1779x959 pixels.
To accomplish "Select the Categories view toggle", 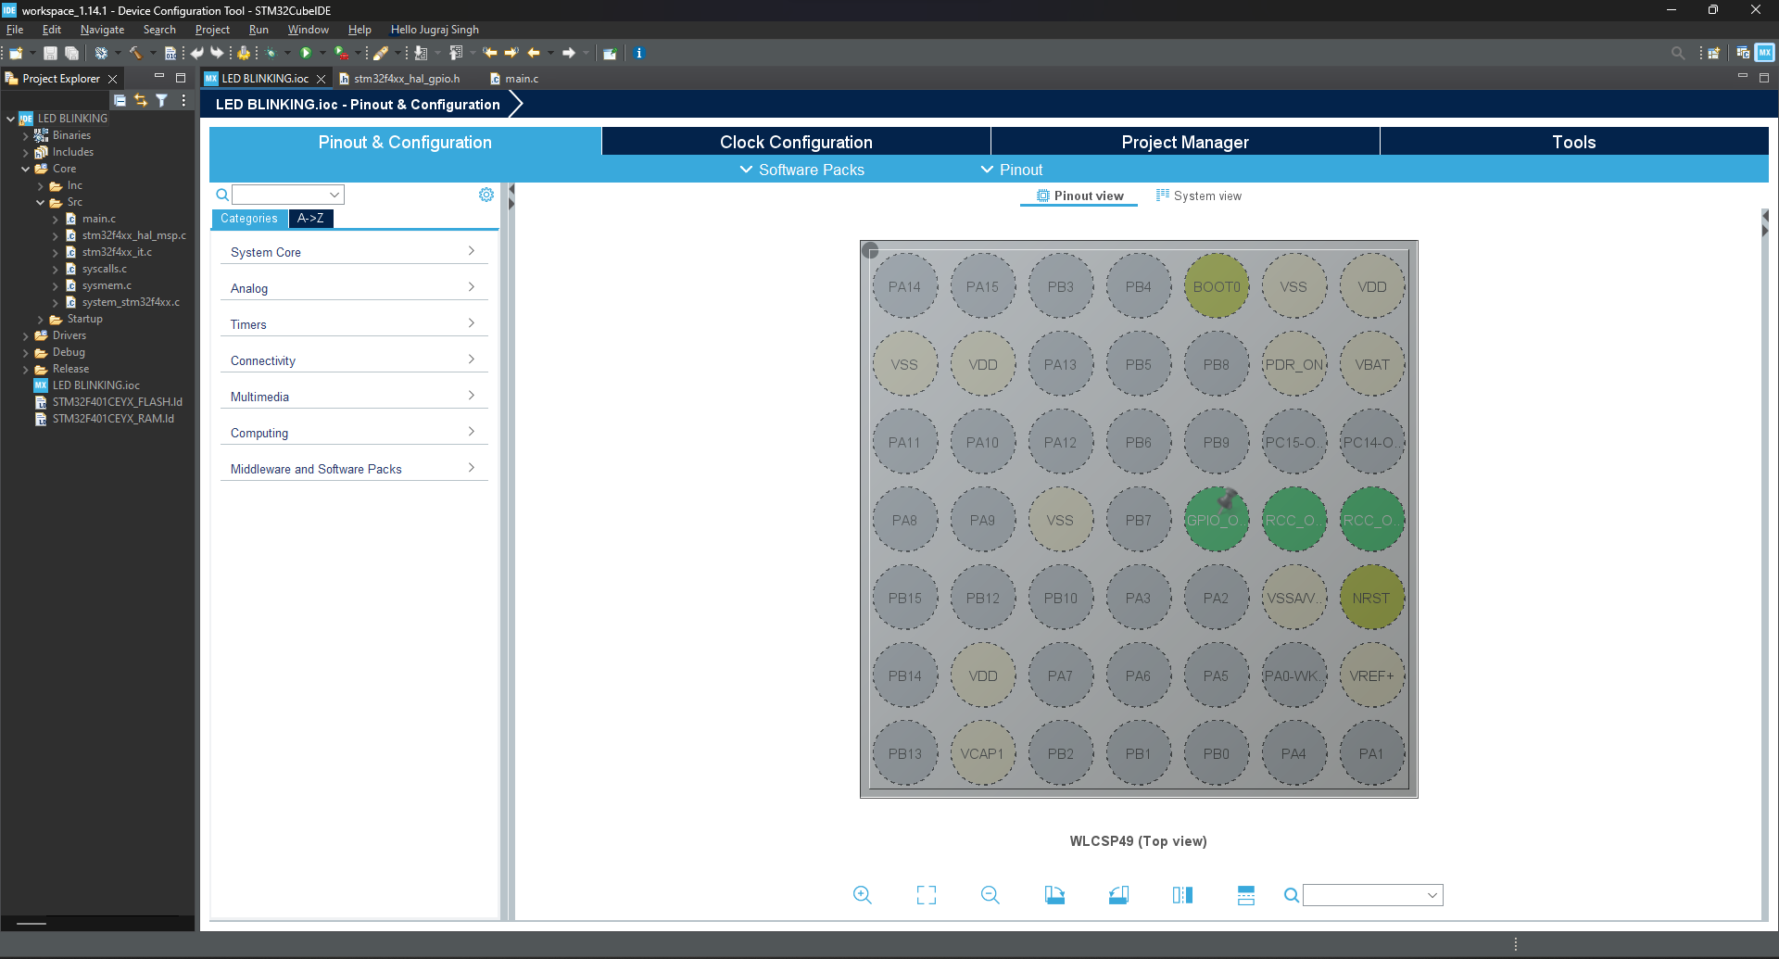I will (249, 219).
